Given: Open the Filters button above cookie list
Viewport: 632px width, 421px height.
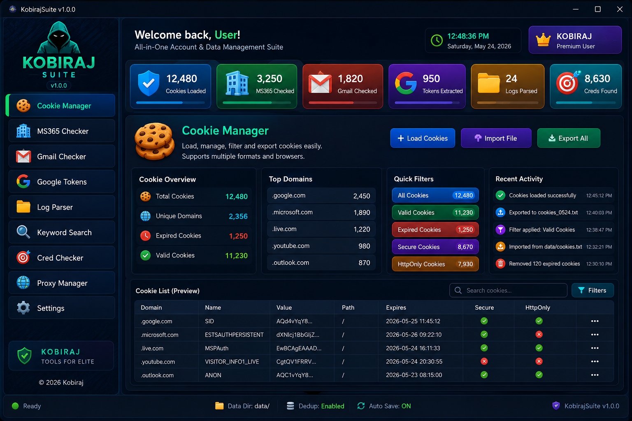Looking at the screenshot, I should click(x=592, y=290).
